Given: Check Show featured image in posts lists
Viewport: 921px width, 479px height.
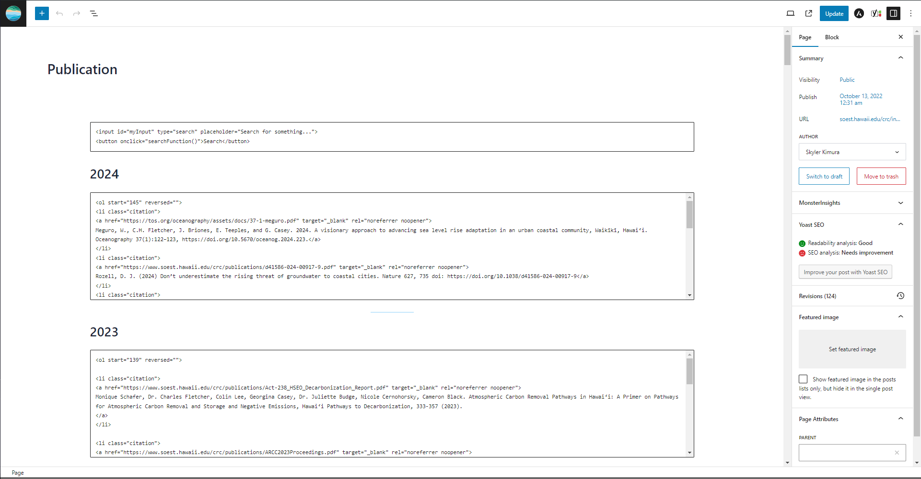Looking at the screenshot, I should (803, 379).
